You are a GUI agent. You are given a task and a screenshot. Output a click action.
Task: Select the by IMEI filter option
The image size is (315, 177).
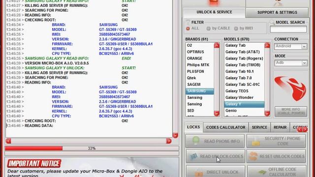tap(236, 29)
